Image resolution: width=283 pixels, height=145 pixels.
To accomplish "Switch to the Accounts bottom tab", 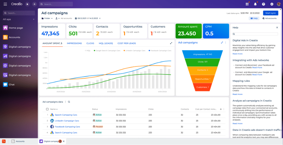I will [18, 141].
